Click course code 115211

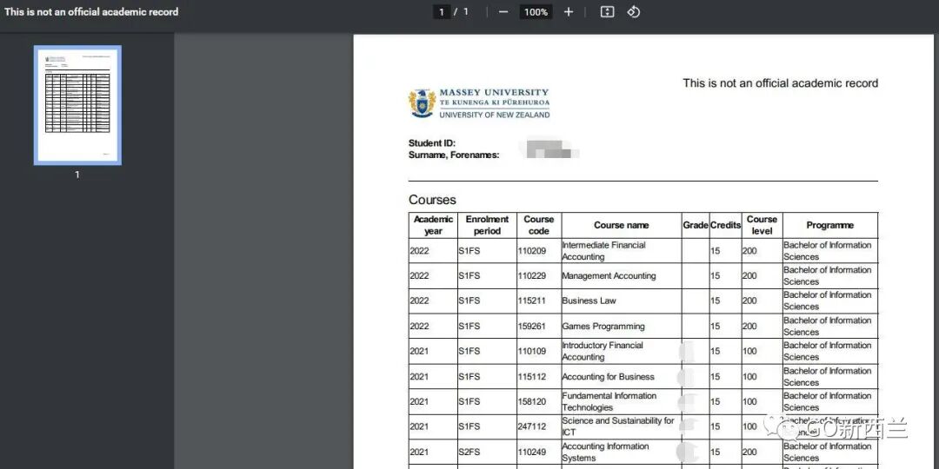pos(532,301)
